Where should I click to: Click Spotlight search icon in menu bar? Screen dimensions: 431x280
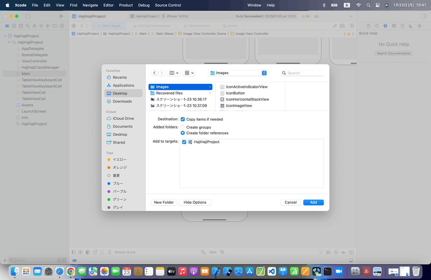[x=369, y=5]
